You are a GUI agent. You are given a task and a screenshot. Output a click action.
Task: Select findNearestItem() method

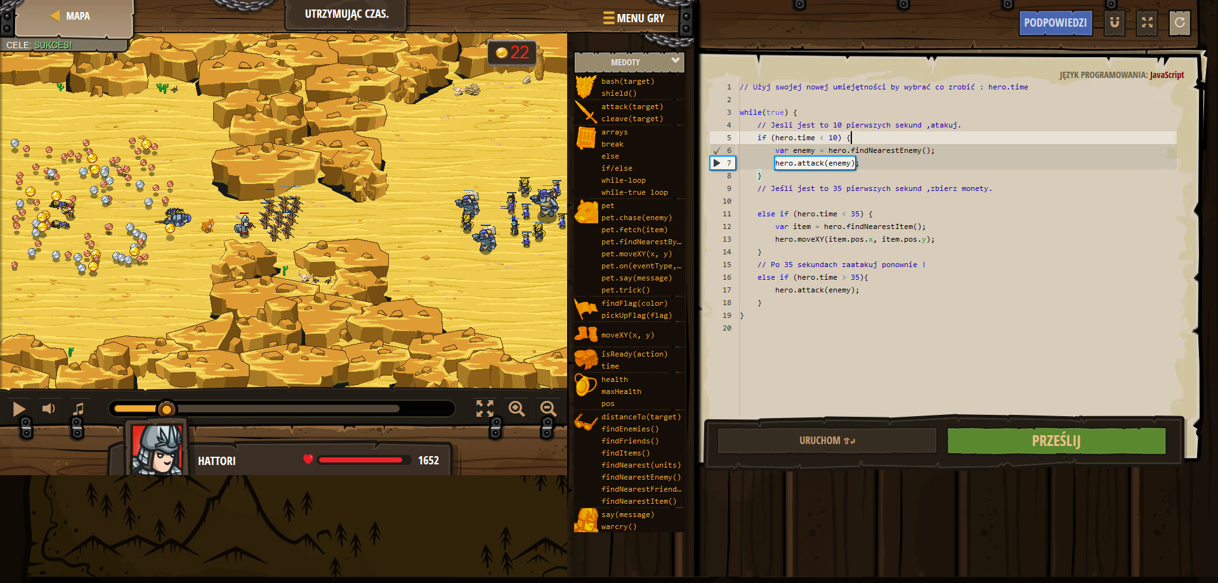[x=639, y=501]
